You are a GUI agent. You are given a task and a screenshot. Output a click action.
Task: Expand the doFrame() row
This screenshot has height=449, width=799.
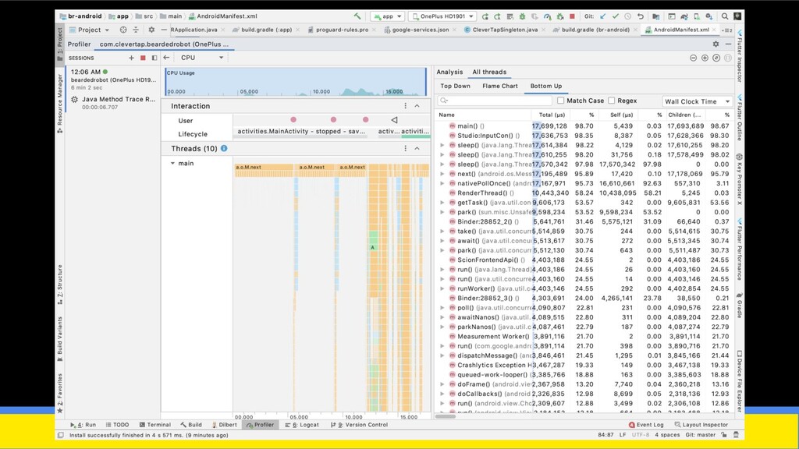point(442,384)
